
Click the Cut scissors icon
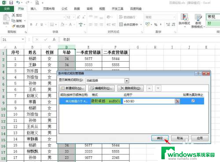pos(14,15)
